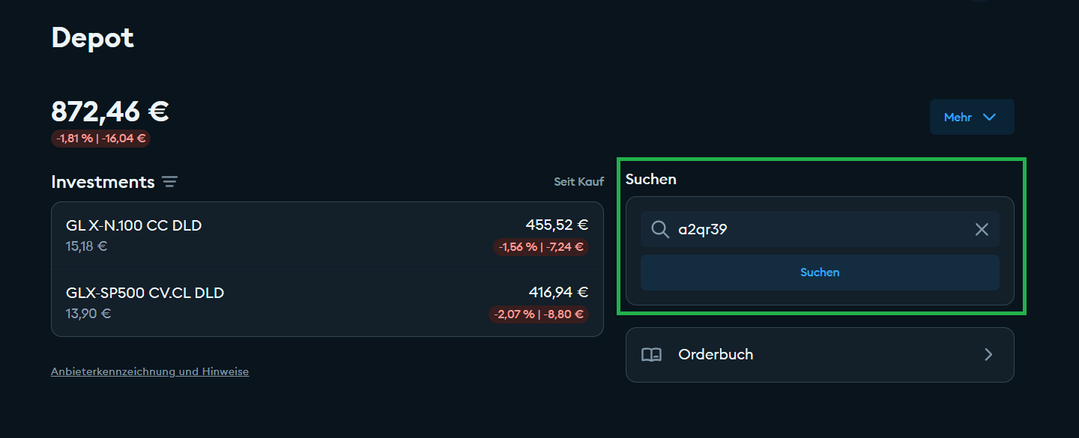Viewport: 1079px width, 438px height.
Task: Click the Depot page title
Action: point(93,37)
